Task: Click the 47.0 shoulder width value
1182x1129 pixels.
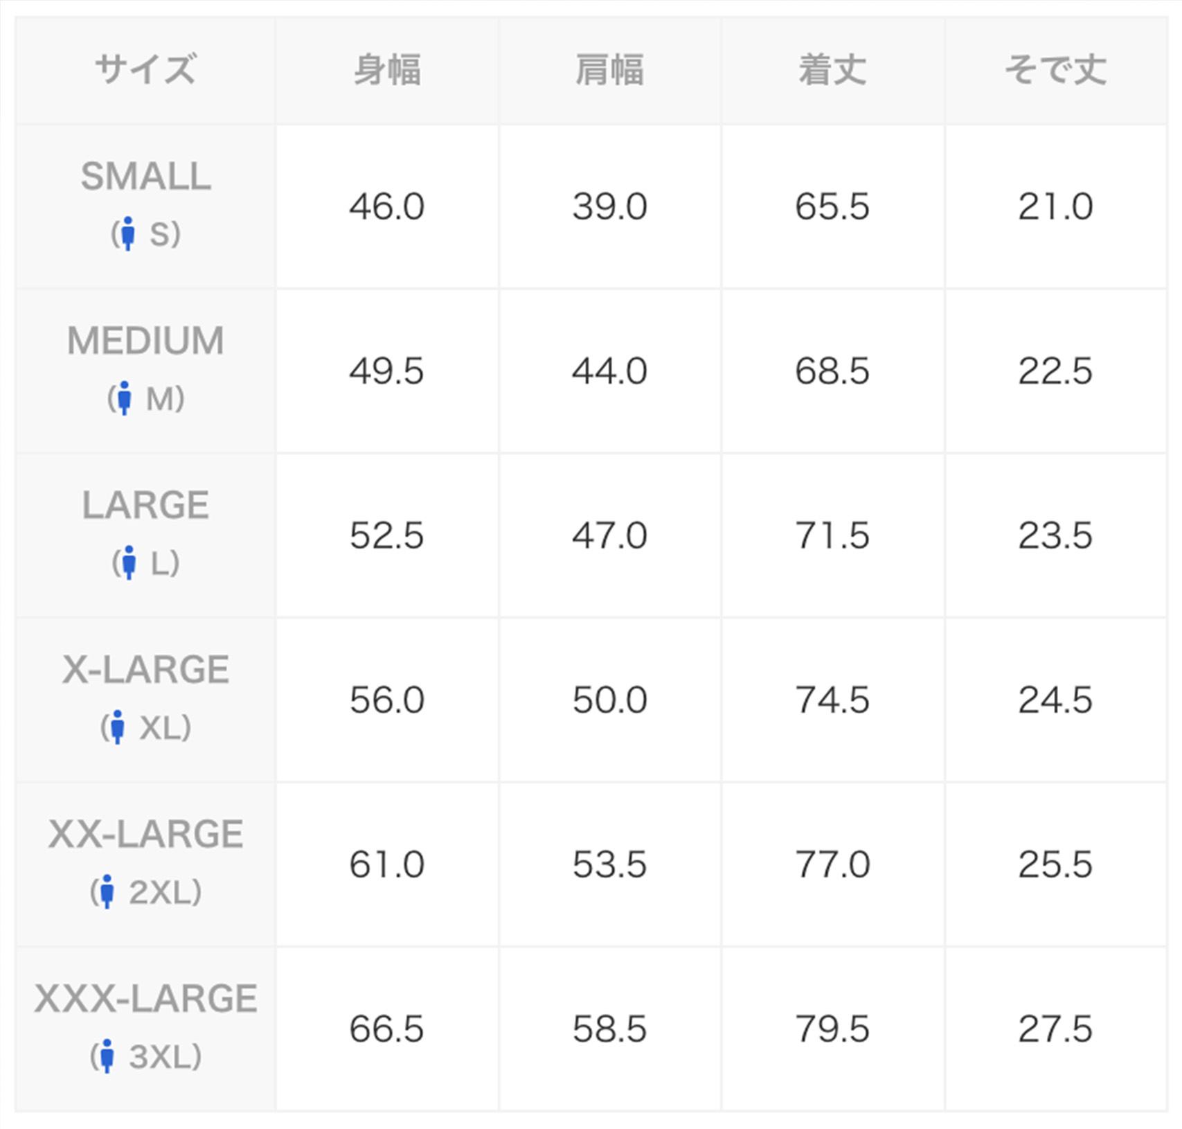Action: point(609,535)
